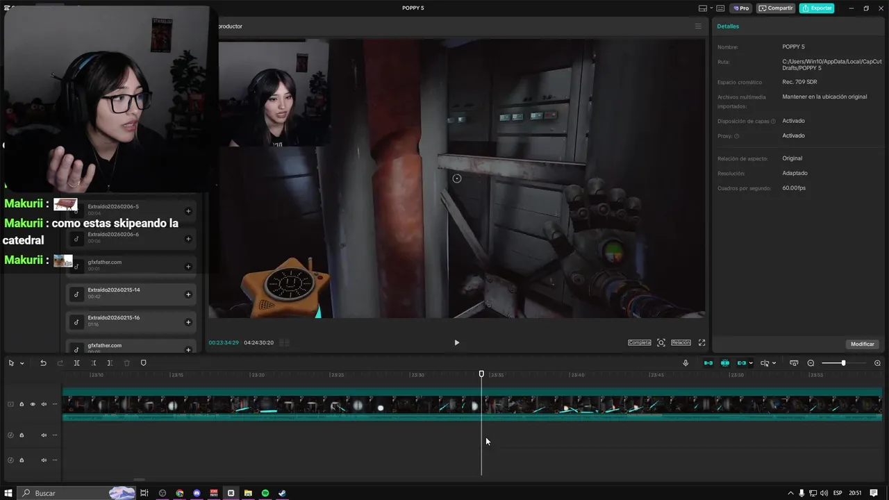Open Spotify from the taskbar
The image size is (889, 500).
[x=265, y=493]
